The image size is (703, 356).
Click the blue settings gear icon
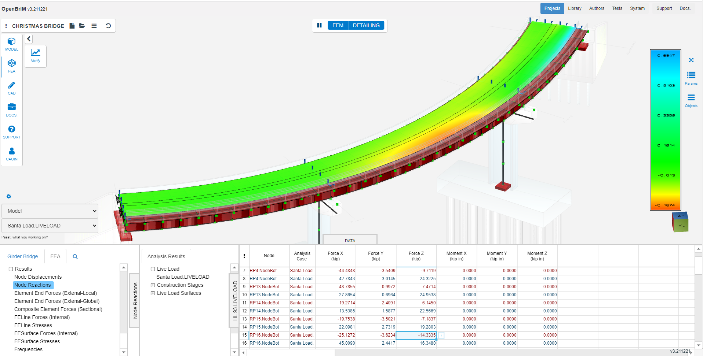(9, 196)
